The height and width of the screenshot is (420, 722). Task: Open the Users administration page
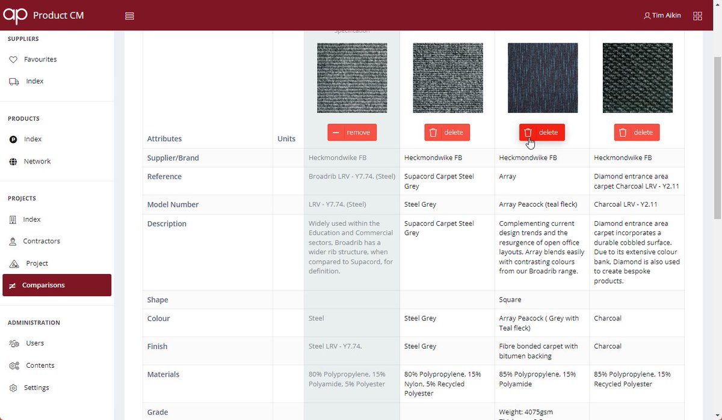[35, 344]
